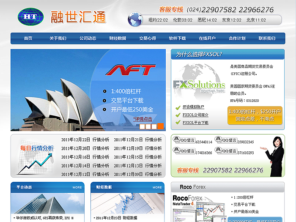Click the HT globe logo

coord(30,16)
